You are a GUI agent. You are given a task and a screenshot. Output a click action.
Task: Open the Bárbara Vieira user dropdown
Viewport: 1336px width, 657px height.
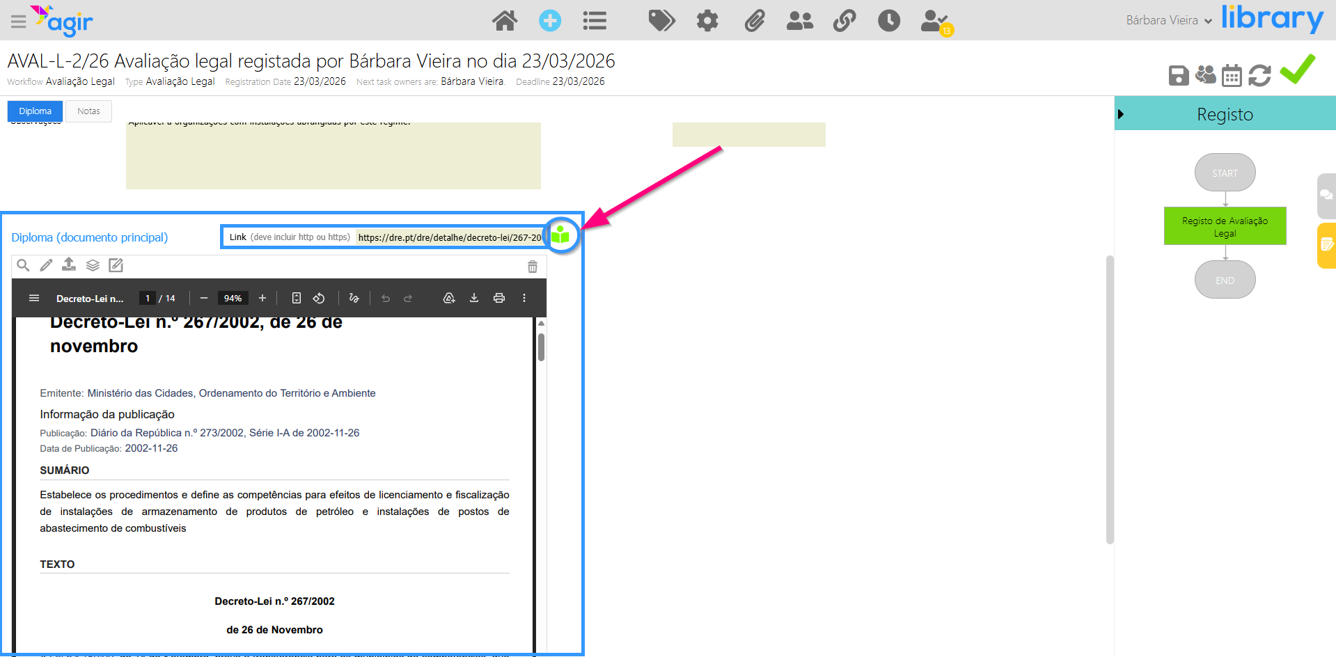click(x=1169, y=20)
